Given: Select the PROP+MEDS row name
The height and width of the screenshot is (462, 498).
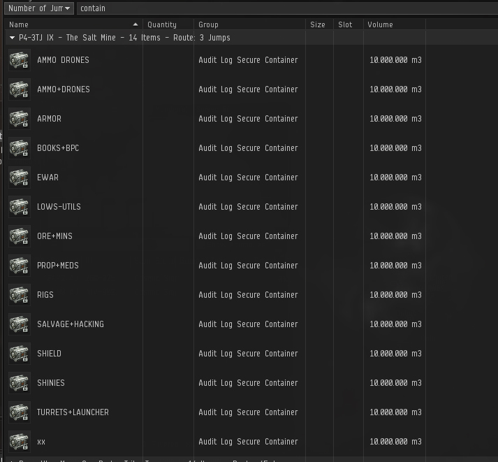Looking at the screenshot, I should coord(58,266).
